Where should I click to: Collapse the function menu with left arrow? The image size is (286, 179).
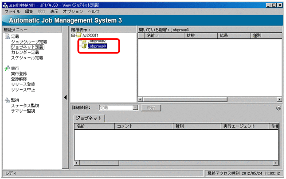click(66, 97)
